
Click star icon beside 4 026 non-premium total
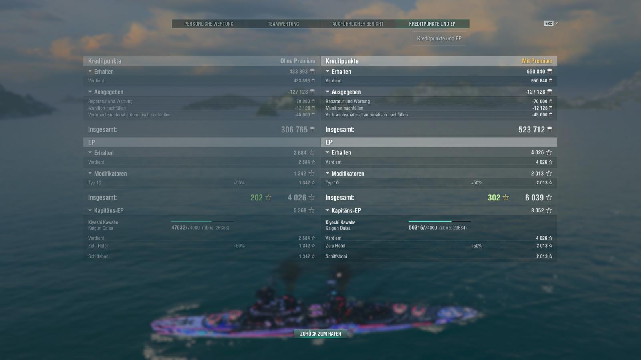tap(312, 197)
